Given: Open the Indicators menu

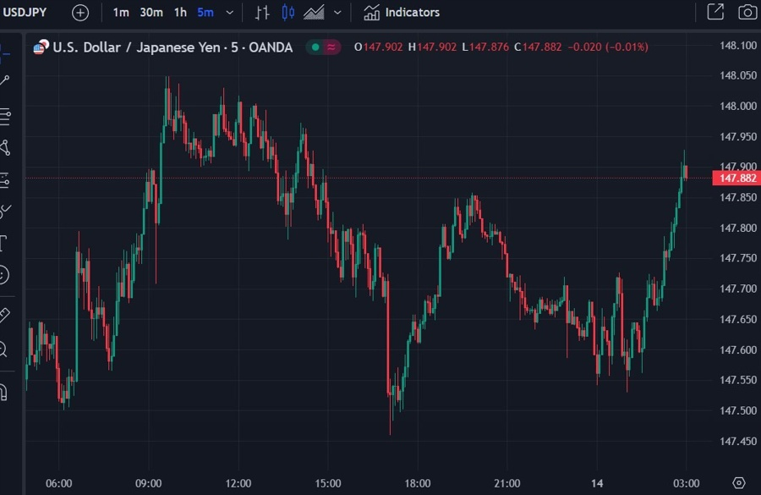Looking at the screenshot, I should [x=402, y=12].
